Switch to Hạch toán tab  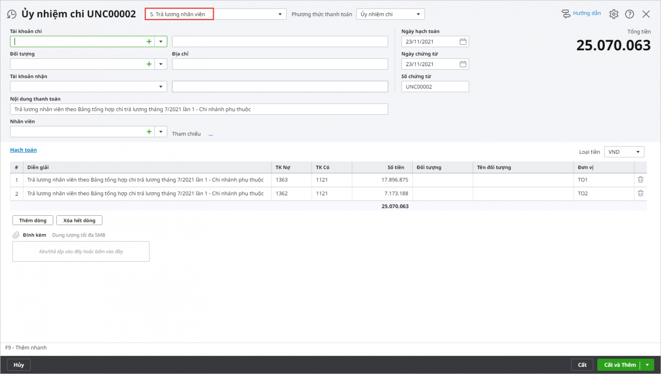23,150
